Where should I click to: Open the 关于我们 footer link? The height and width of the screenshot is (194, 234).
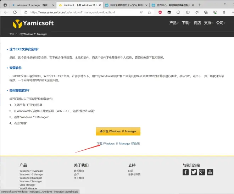79,178
